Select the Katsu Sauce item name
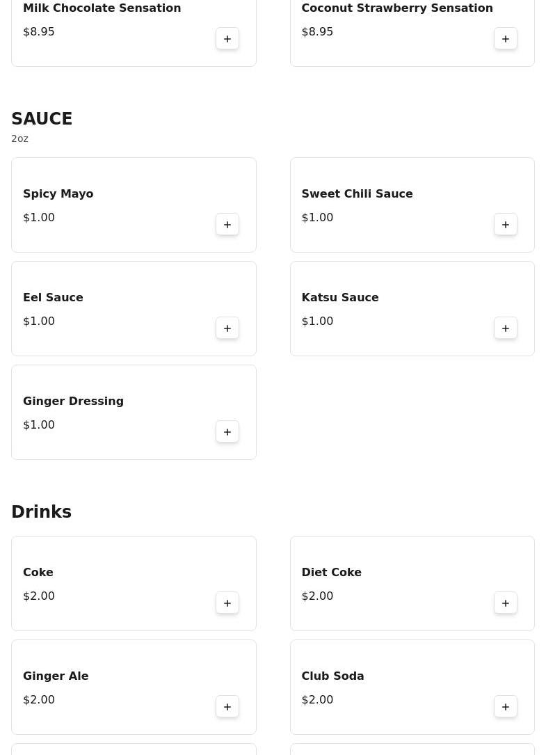 [340, 298]
